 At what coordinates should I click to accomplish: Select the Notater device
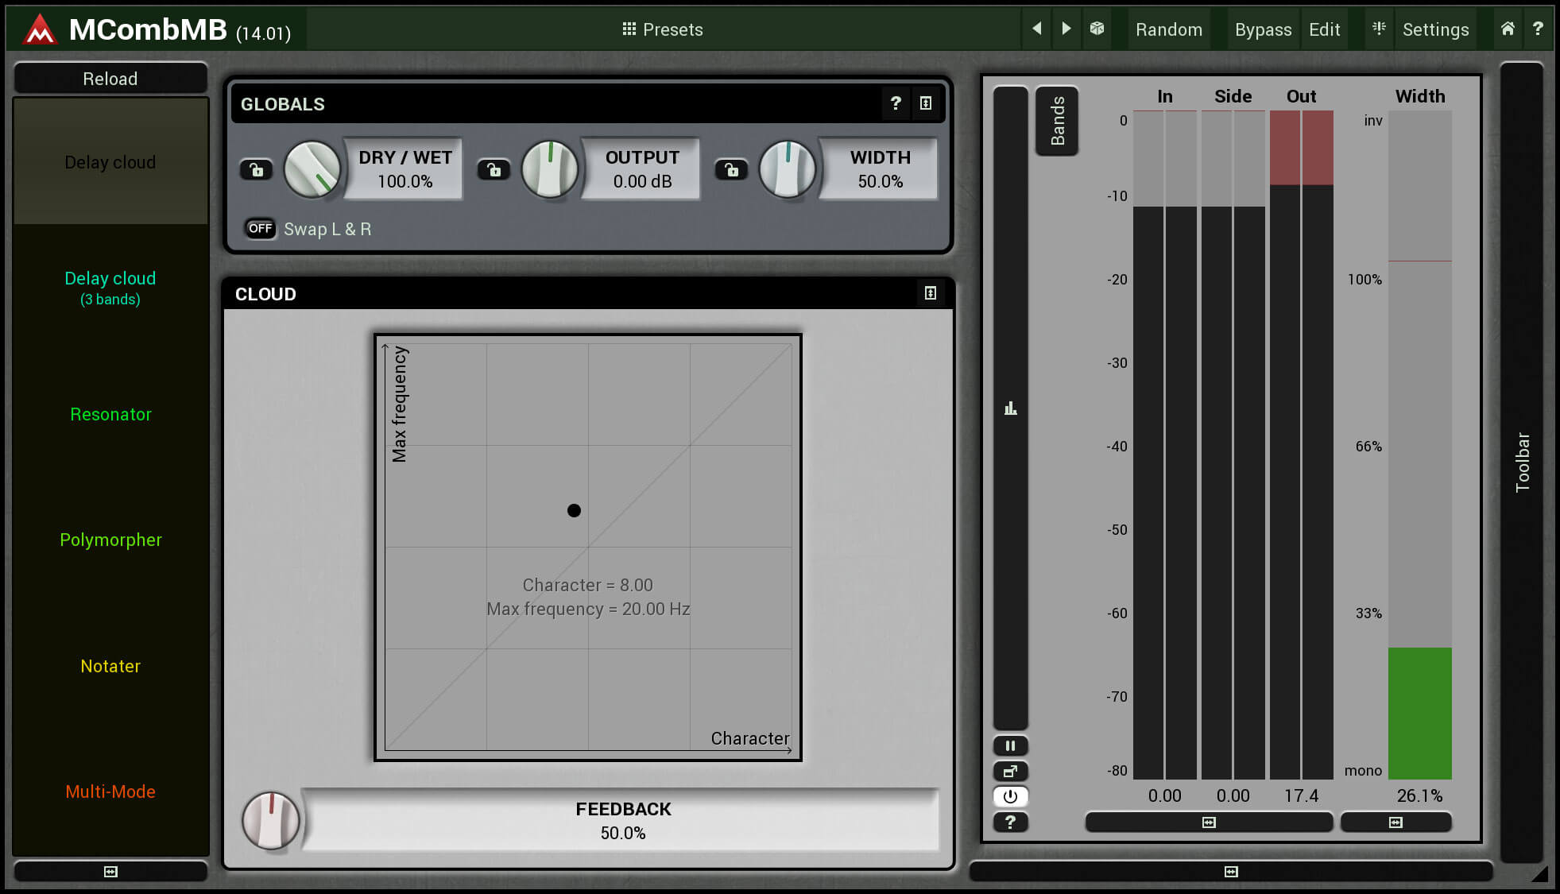coord(110,666)
